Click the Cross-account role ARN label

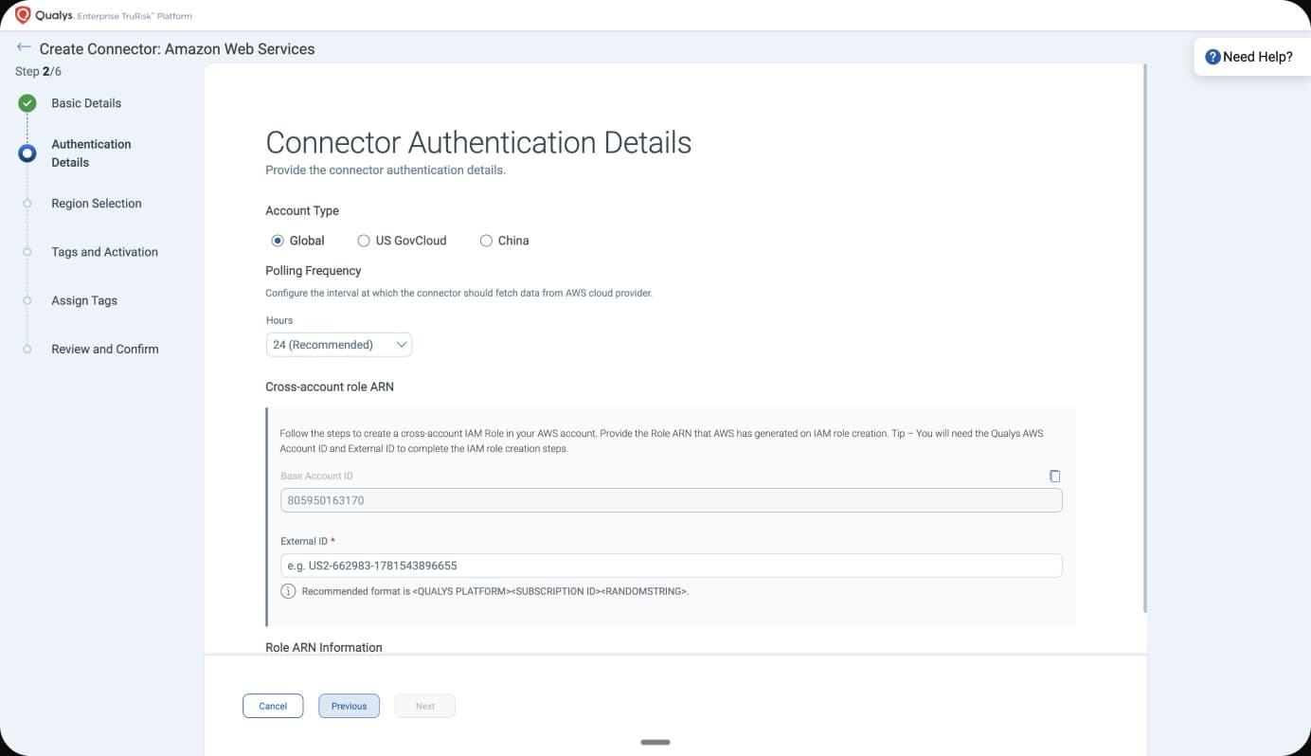pos(330,387)
